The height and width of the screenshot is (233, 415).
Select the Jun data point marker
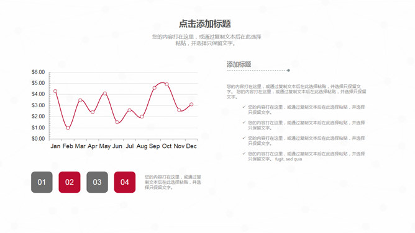coord(117,122)
